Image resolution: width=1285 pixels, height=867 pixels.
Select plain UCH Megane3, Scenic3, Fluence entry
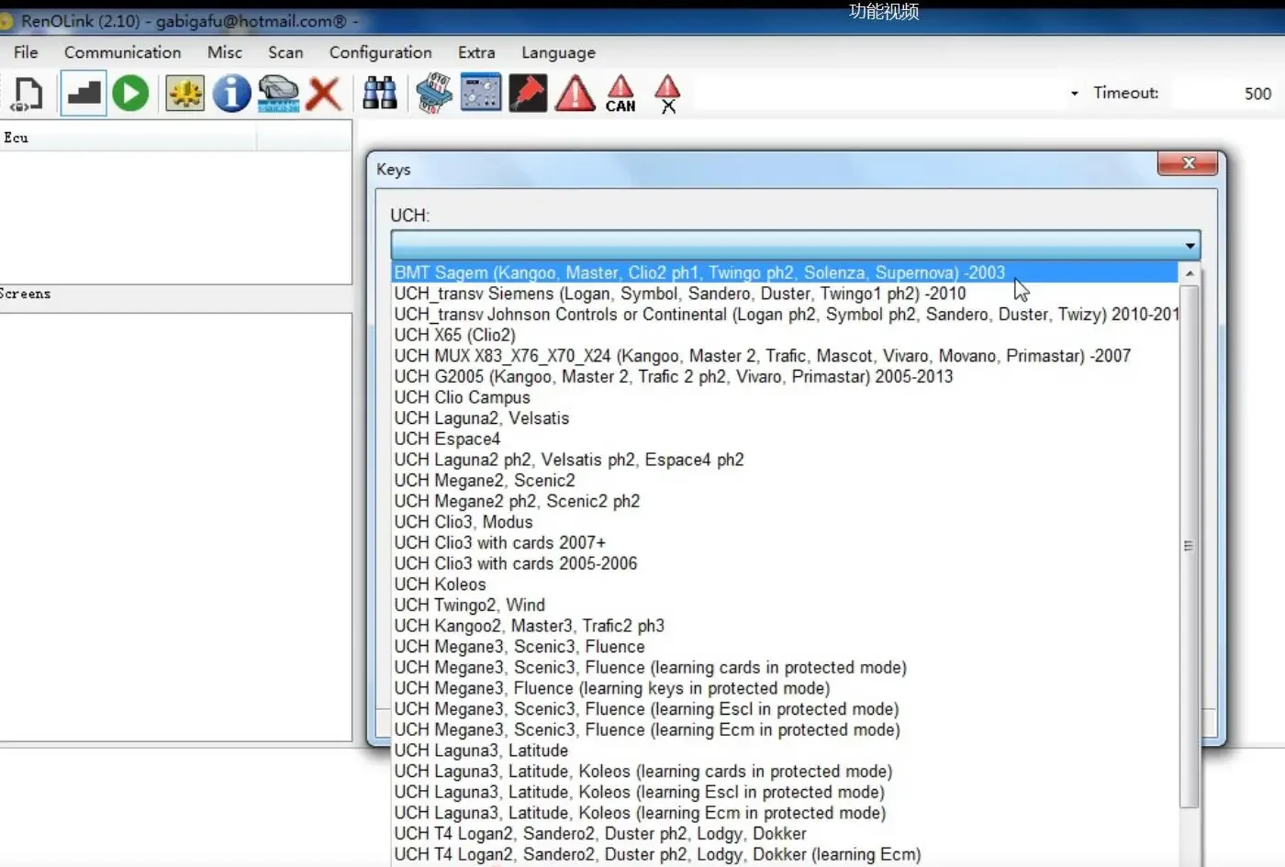pyautogui.click(x=785, y=647)
